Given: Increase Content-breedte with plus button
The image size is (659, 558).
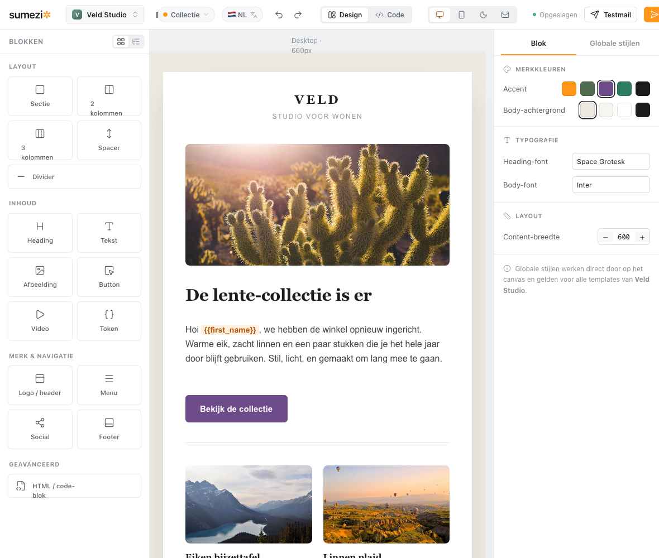Looking at the screenshot, I should [x=642, y=237].
